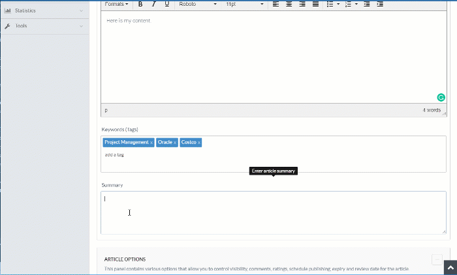Center align the article content
The width and height of the screenshot is (457, 275).
pyautogui.click(x=289, y=4)
